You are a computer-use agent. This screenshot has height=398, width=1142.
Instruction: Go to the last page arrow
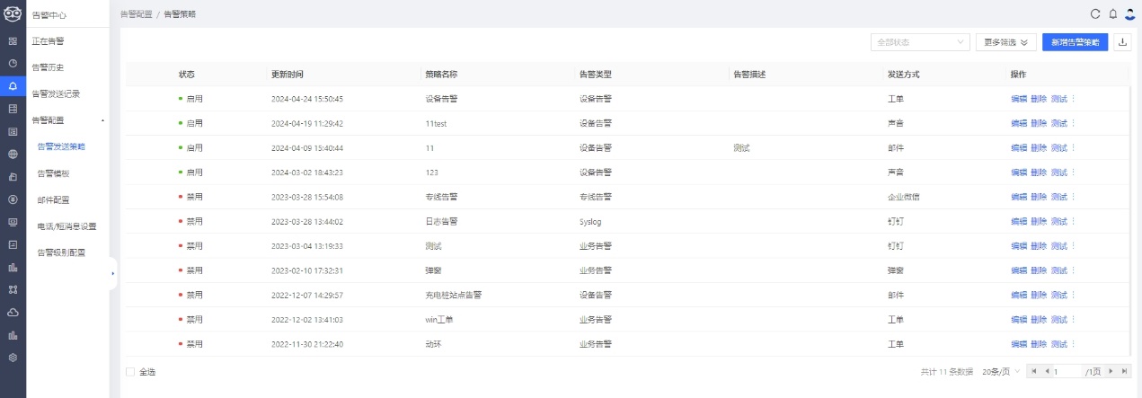[1124, 371]
